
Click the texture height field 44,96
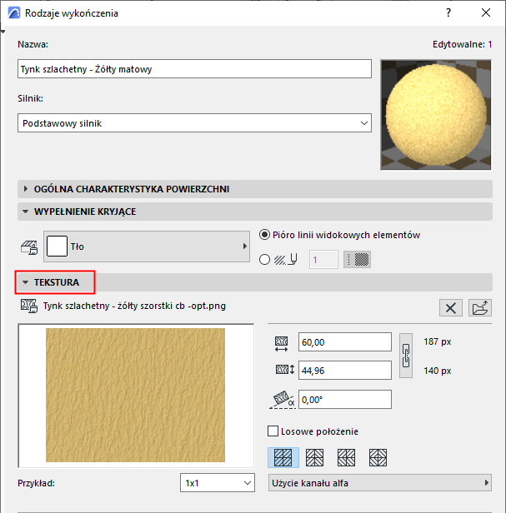point(345,371)
